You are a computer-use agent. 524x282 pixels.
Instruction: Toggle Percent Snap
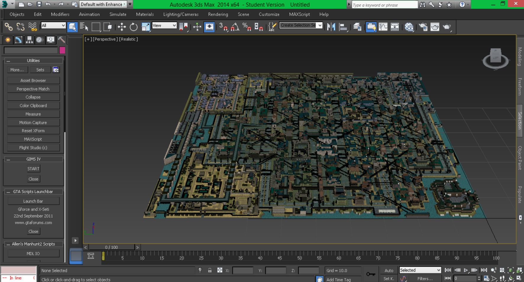[x=247, y=27]
